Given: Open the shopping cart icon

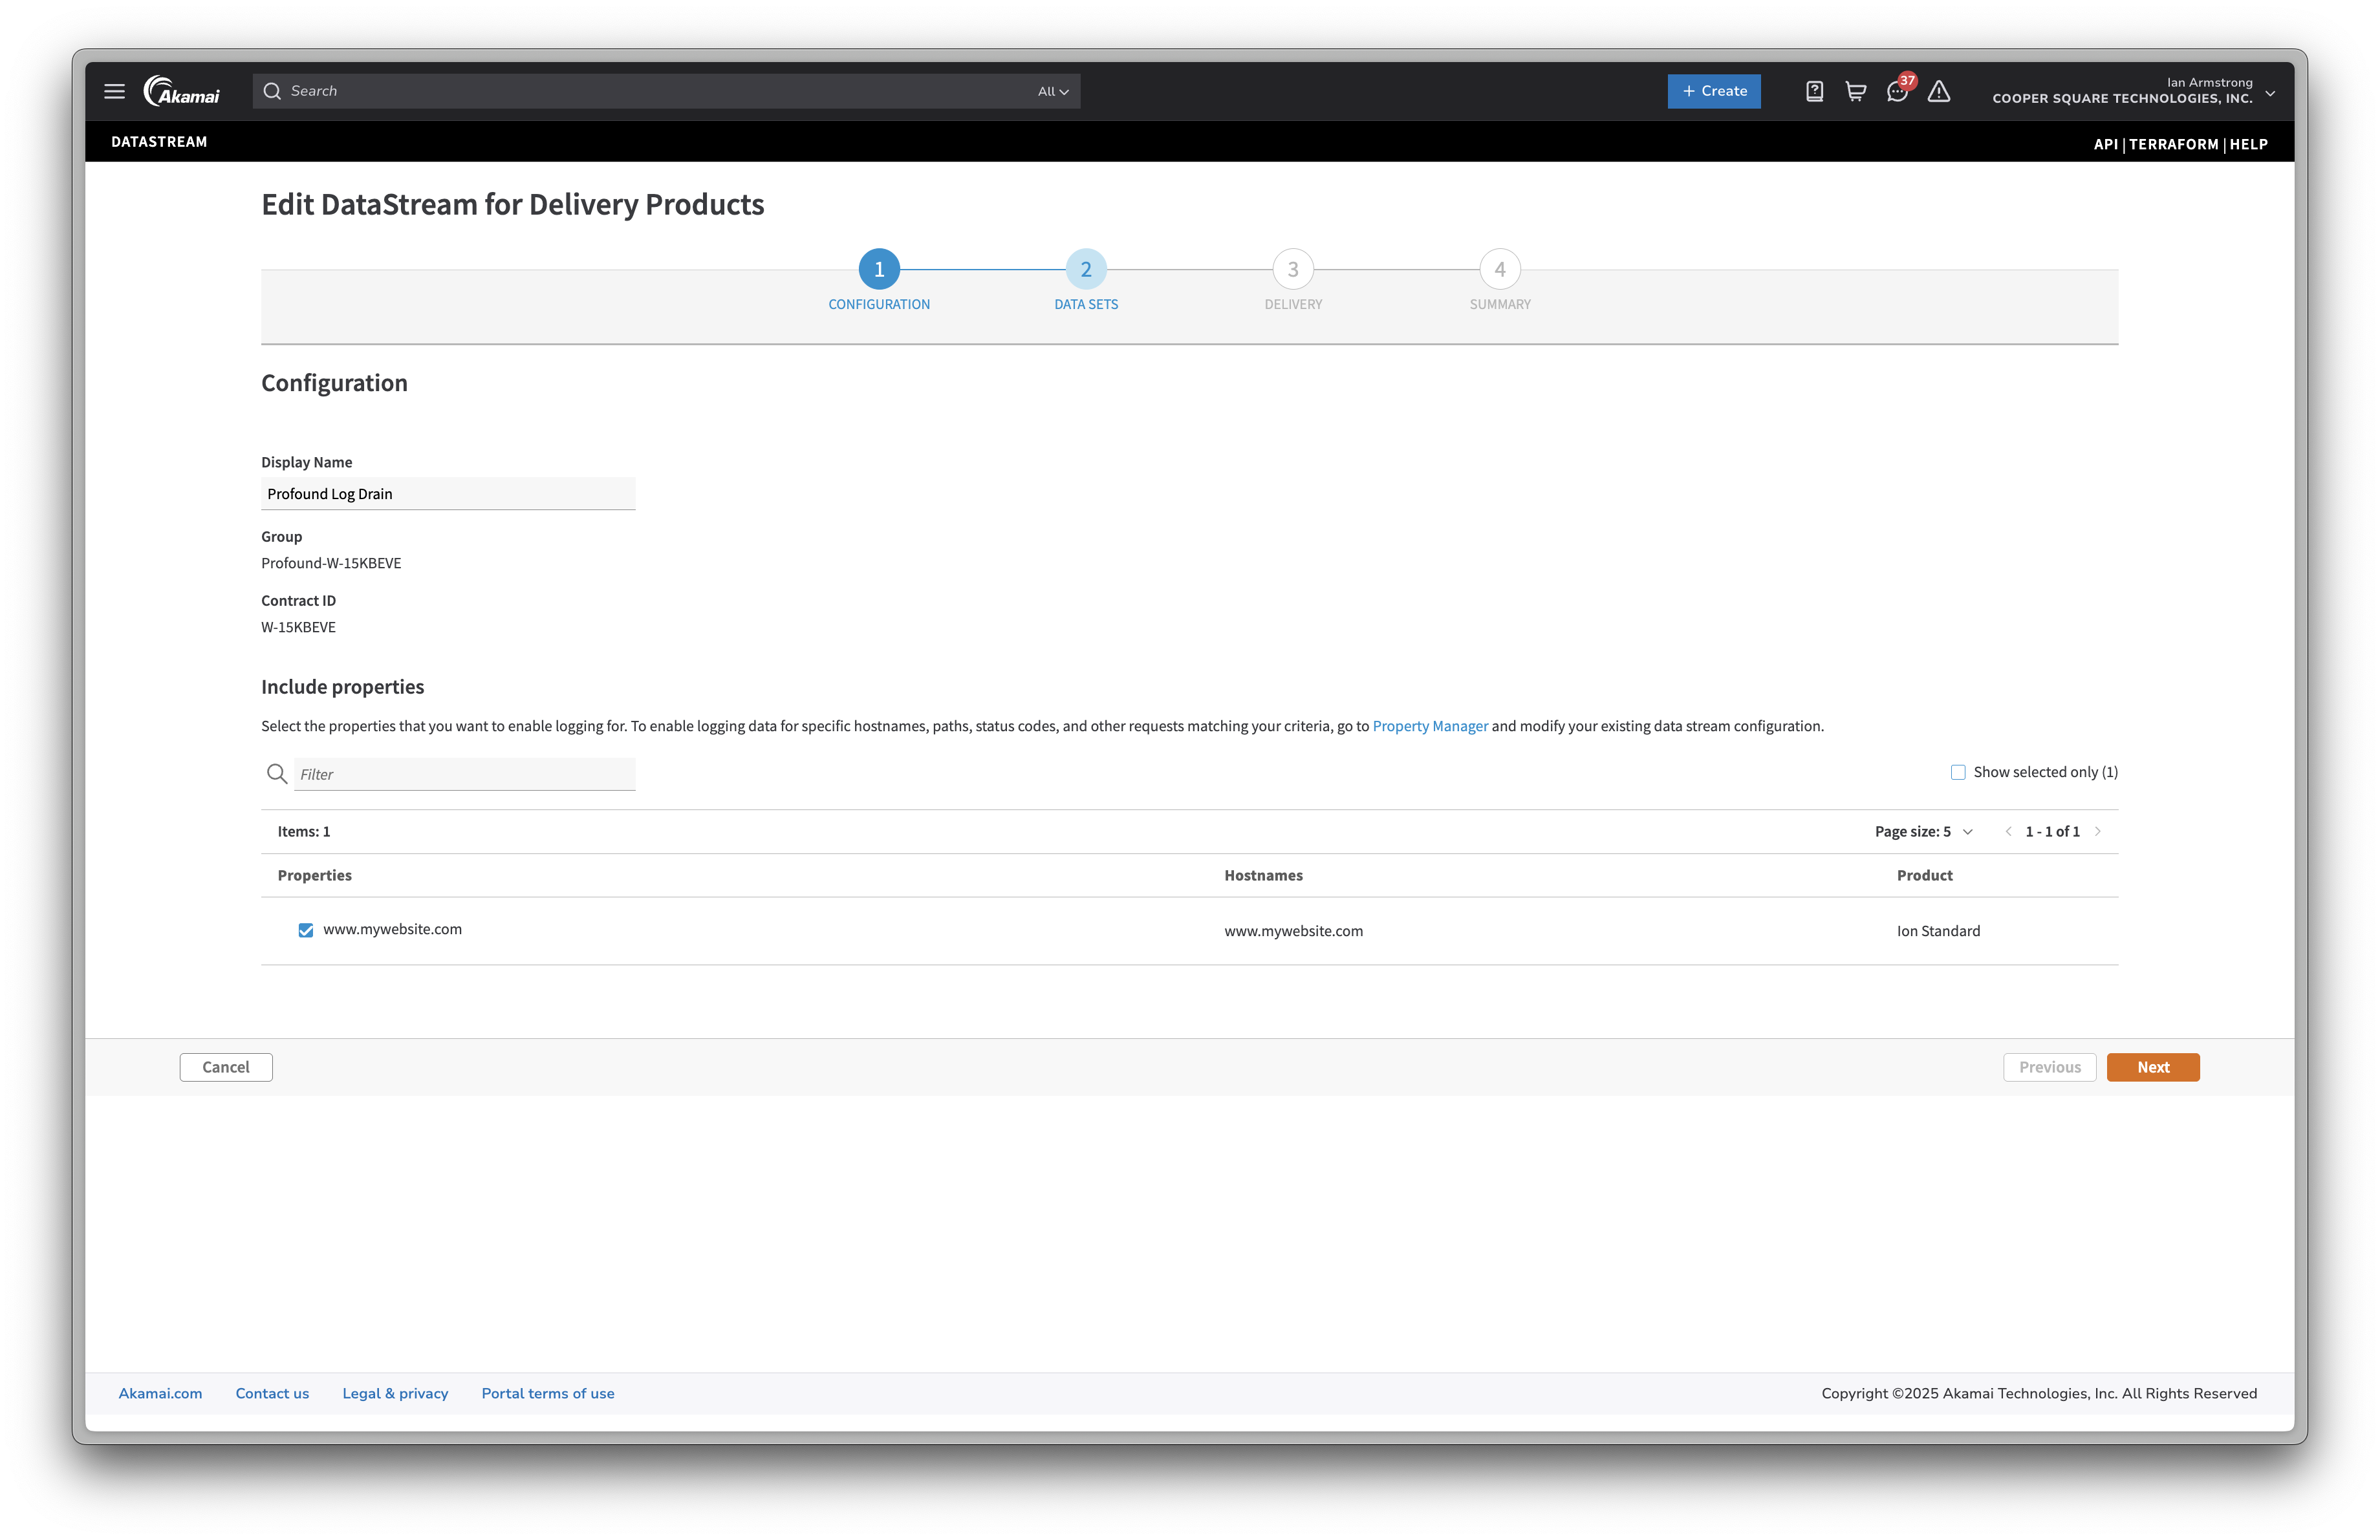Looking at the screenshot, I should click(1855, 91).
